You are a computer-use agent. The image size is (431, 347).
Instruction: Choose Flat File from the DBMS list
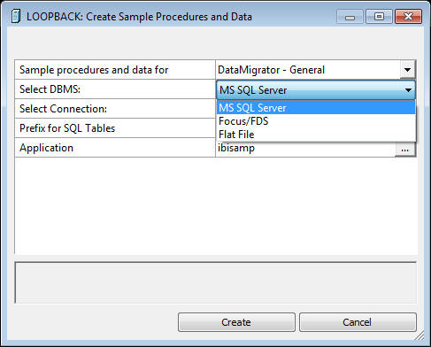316,135
